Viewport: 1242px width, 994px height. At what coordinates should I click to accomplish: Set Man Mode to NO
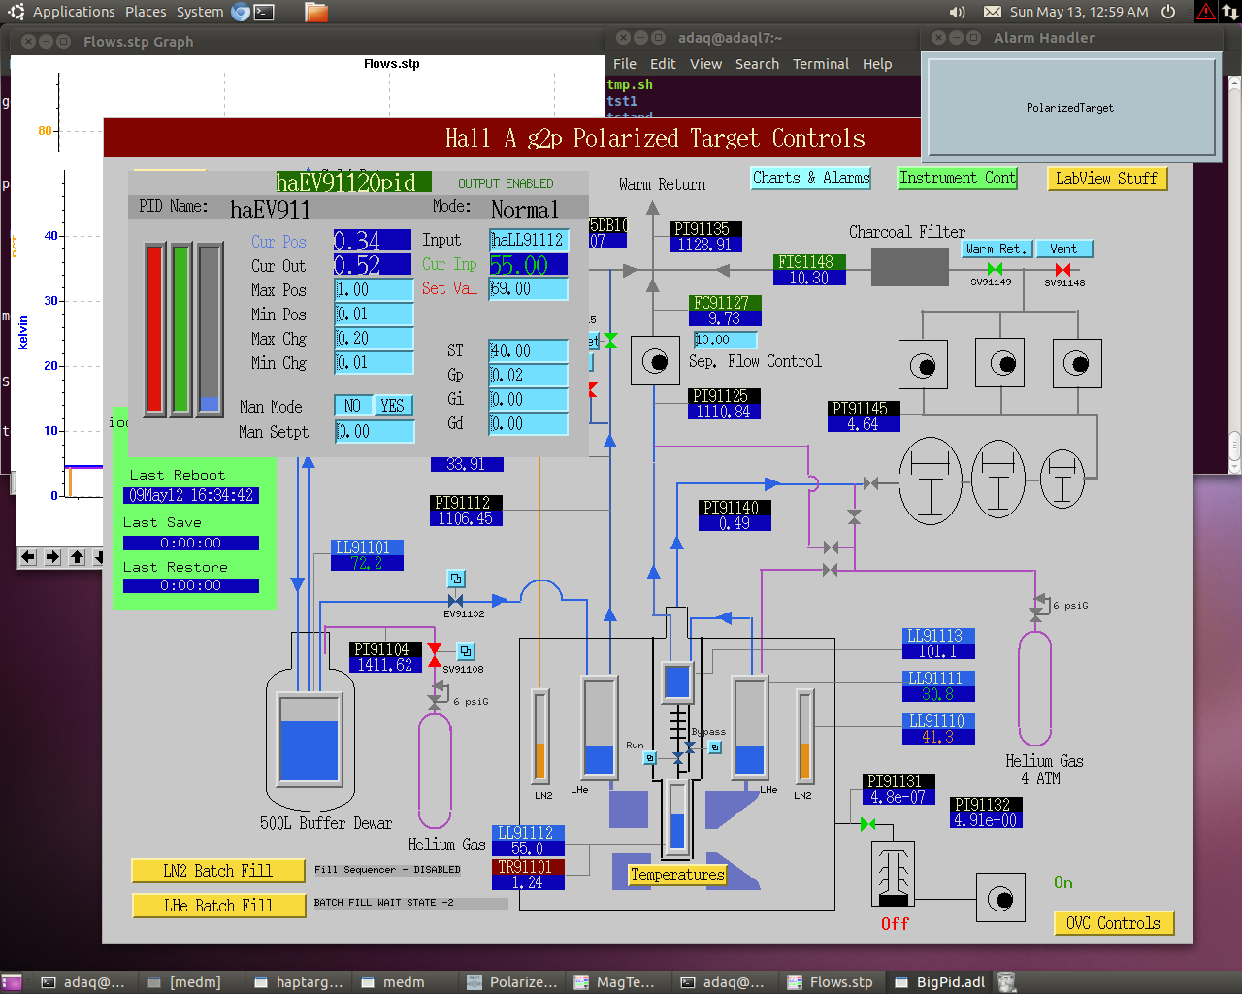pos(353,406)
